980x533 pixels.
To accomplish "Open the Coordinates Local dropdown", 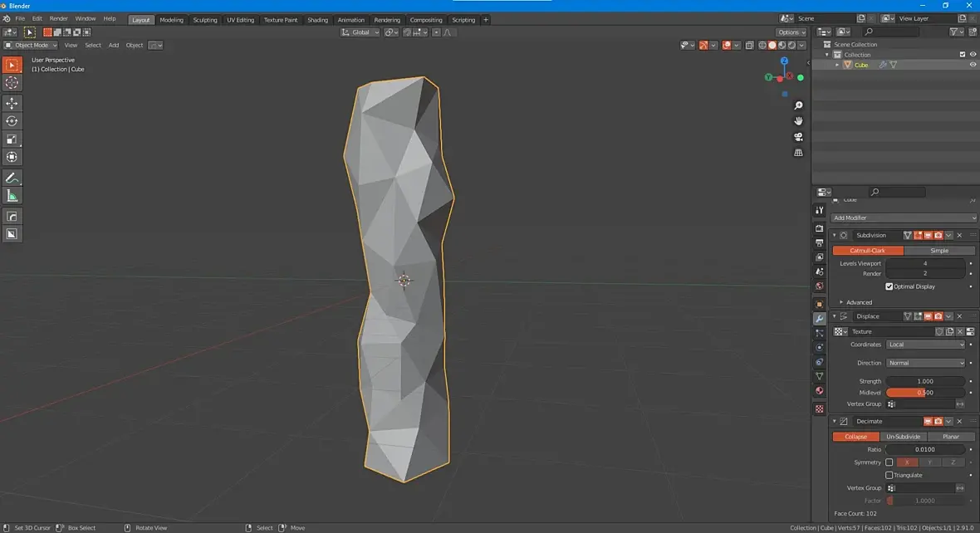I will (926, 345).
